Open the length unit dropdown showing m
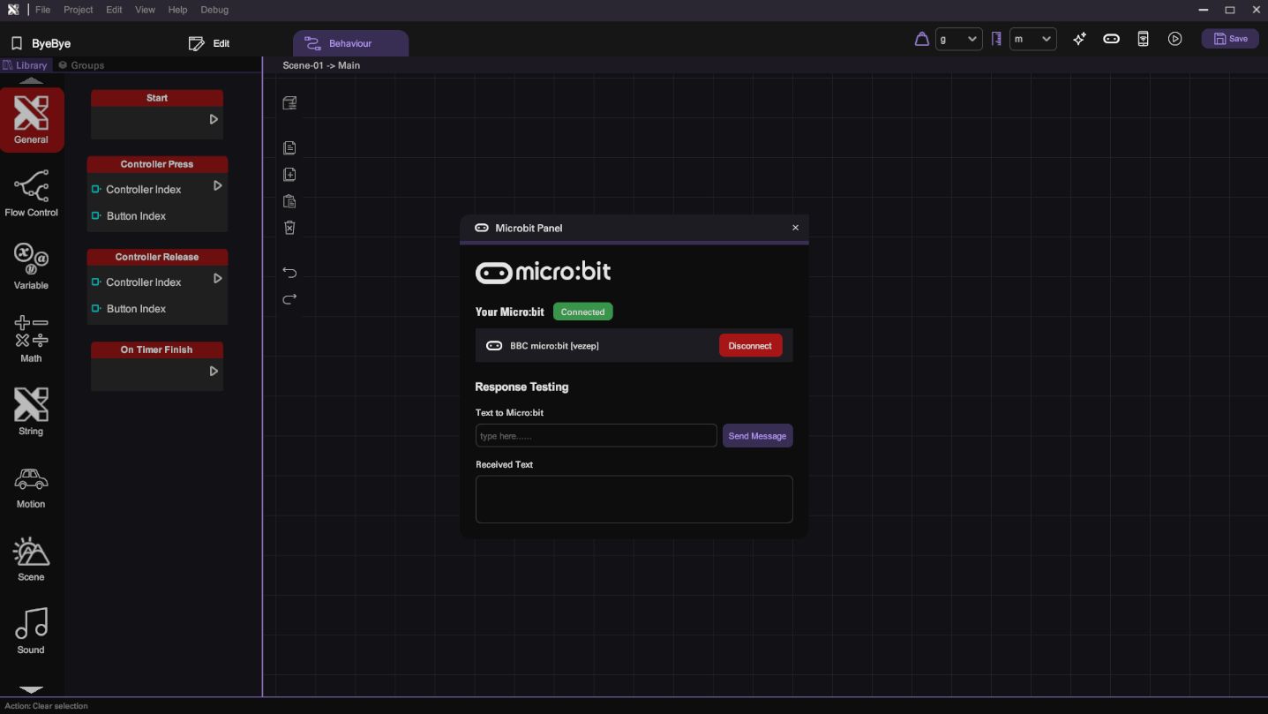This screenshot has width=1268, height=714. (1032, 39)
